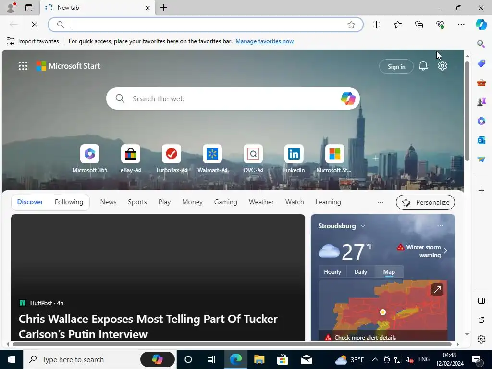Show hidden system tray icons
Viewport: 492px width, 369px height.
coord(375,359)
